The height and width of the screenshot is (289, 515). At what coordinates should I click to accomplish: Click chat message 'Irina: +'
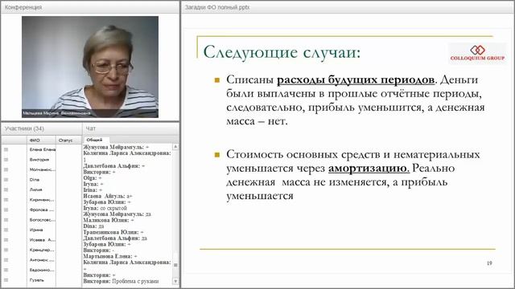click(92, 190)
